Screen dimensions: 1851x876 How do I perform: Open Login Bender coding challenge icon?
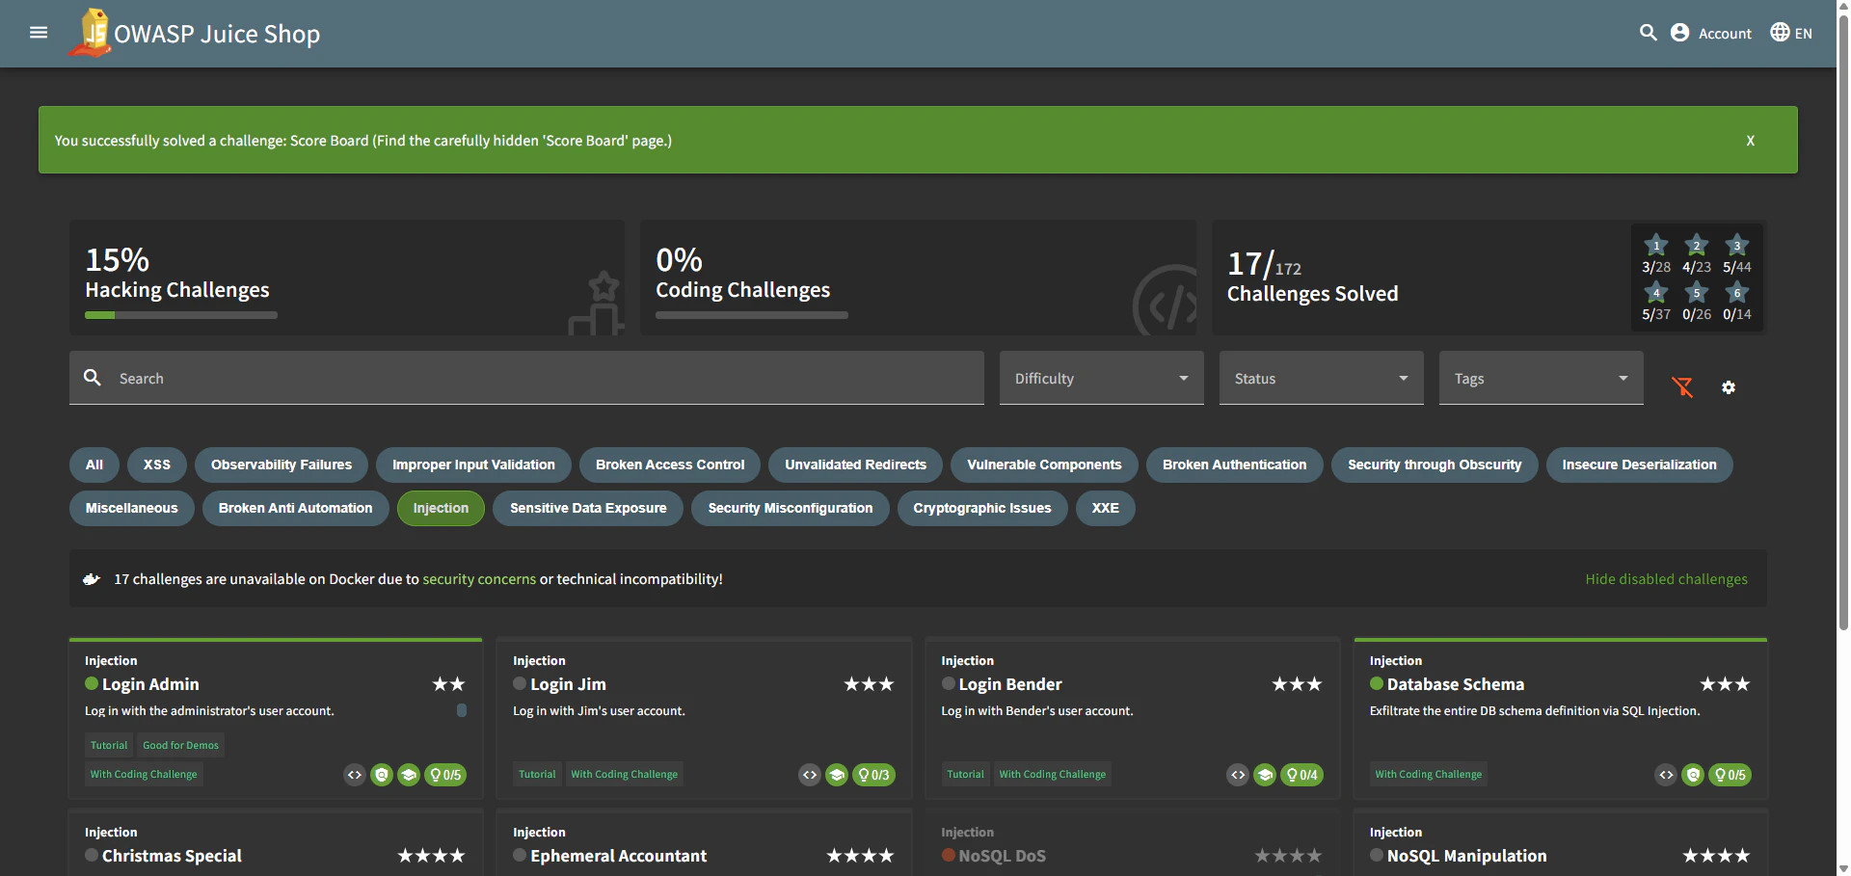1238,775
